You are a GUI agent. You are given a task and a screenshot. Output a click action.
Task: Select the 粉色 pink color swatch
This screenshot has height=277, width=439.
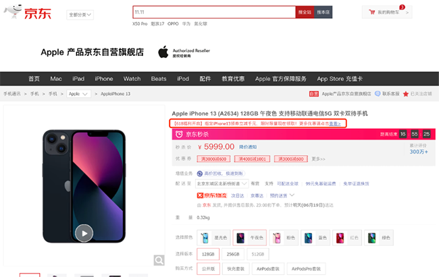284,238
